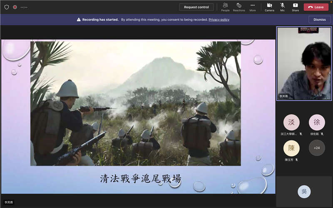333x208 pixels.
Task: Click the shield security icon
Action: coord(7,7)
